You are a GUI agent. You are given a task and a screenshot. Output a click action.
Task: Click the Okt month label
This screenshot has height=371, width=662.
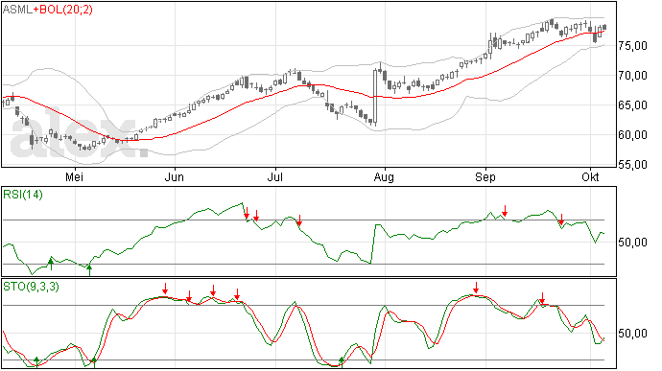590,176
